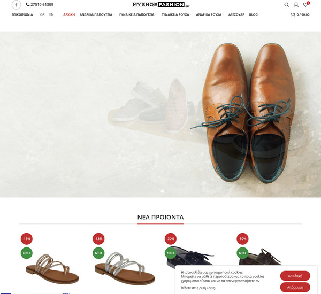
Task: Open the beige strappy sandal product
Action: pyautogui.click(x=52, y=269)
